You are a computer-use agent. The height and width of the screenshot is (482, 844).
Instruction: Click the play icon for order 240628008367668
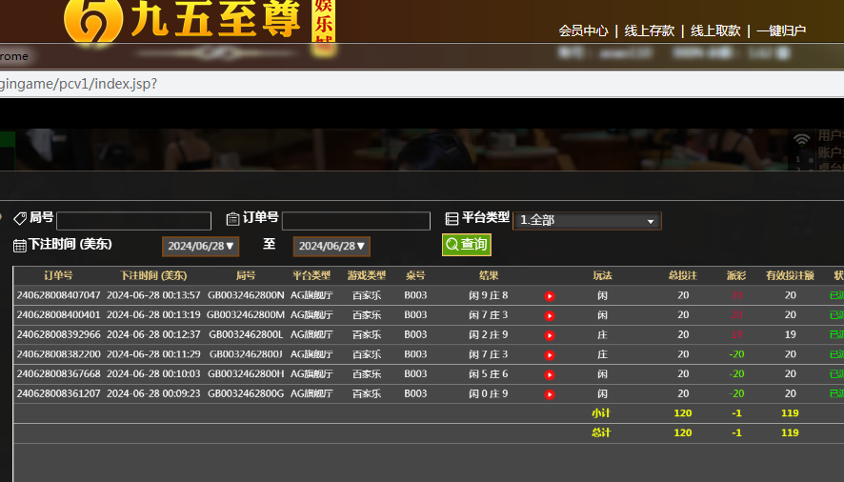pos(550,374)
